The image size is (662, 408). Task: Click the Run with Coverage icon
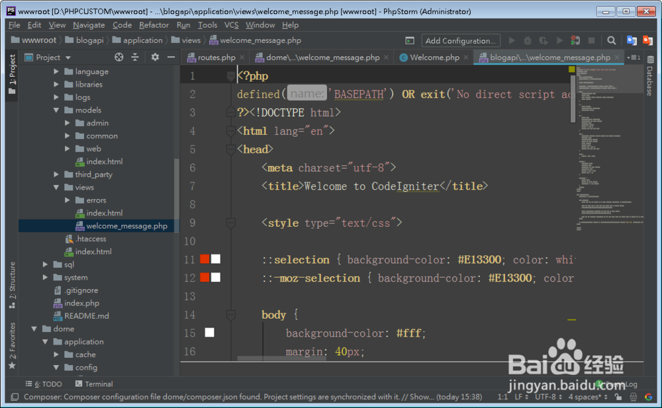coord(544,40)
